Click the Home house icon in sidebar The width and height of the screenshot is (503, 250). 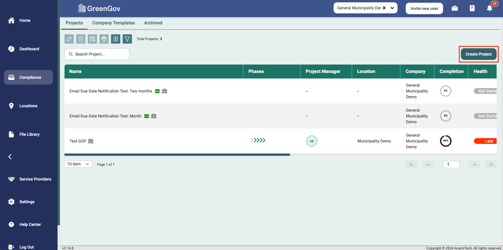[11, 20]
